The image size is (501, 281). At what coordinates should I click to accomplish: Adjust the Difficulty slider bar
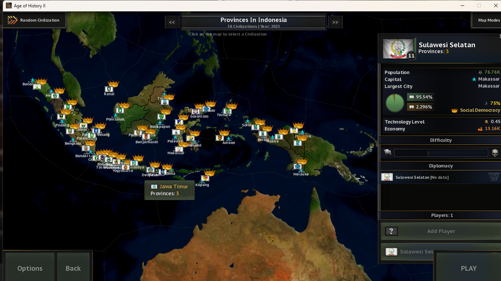pos(441,153)
